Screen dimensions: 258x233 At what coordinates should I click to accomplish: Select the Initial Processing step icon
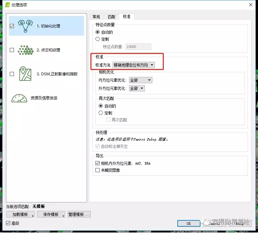[x=25, y=26]
